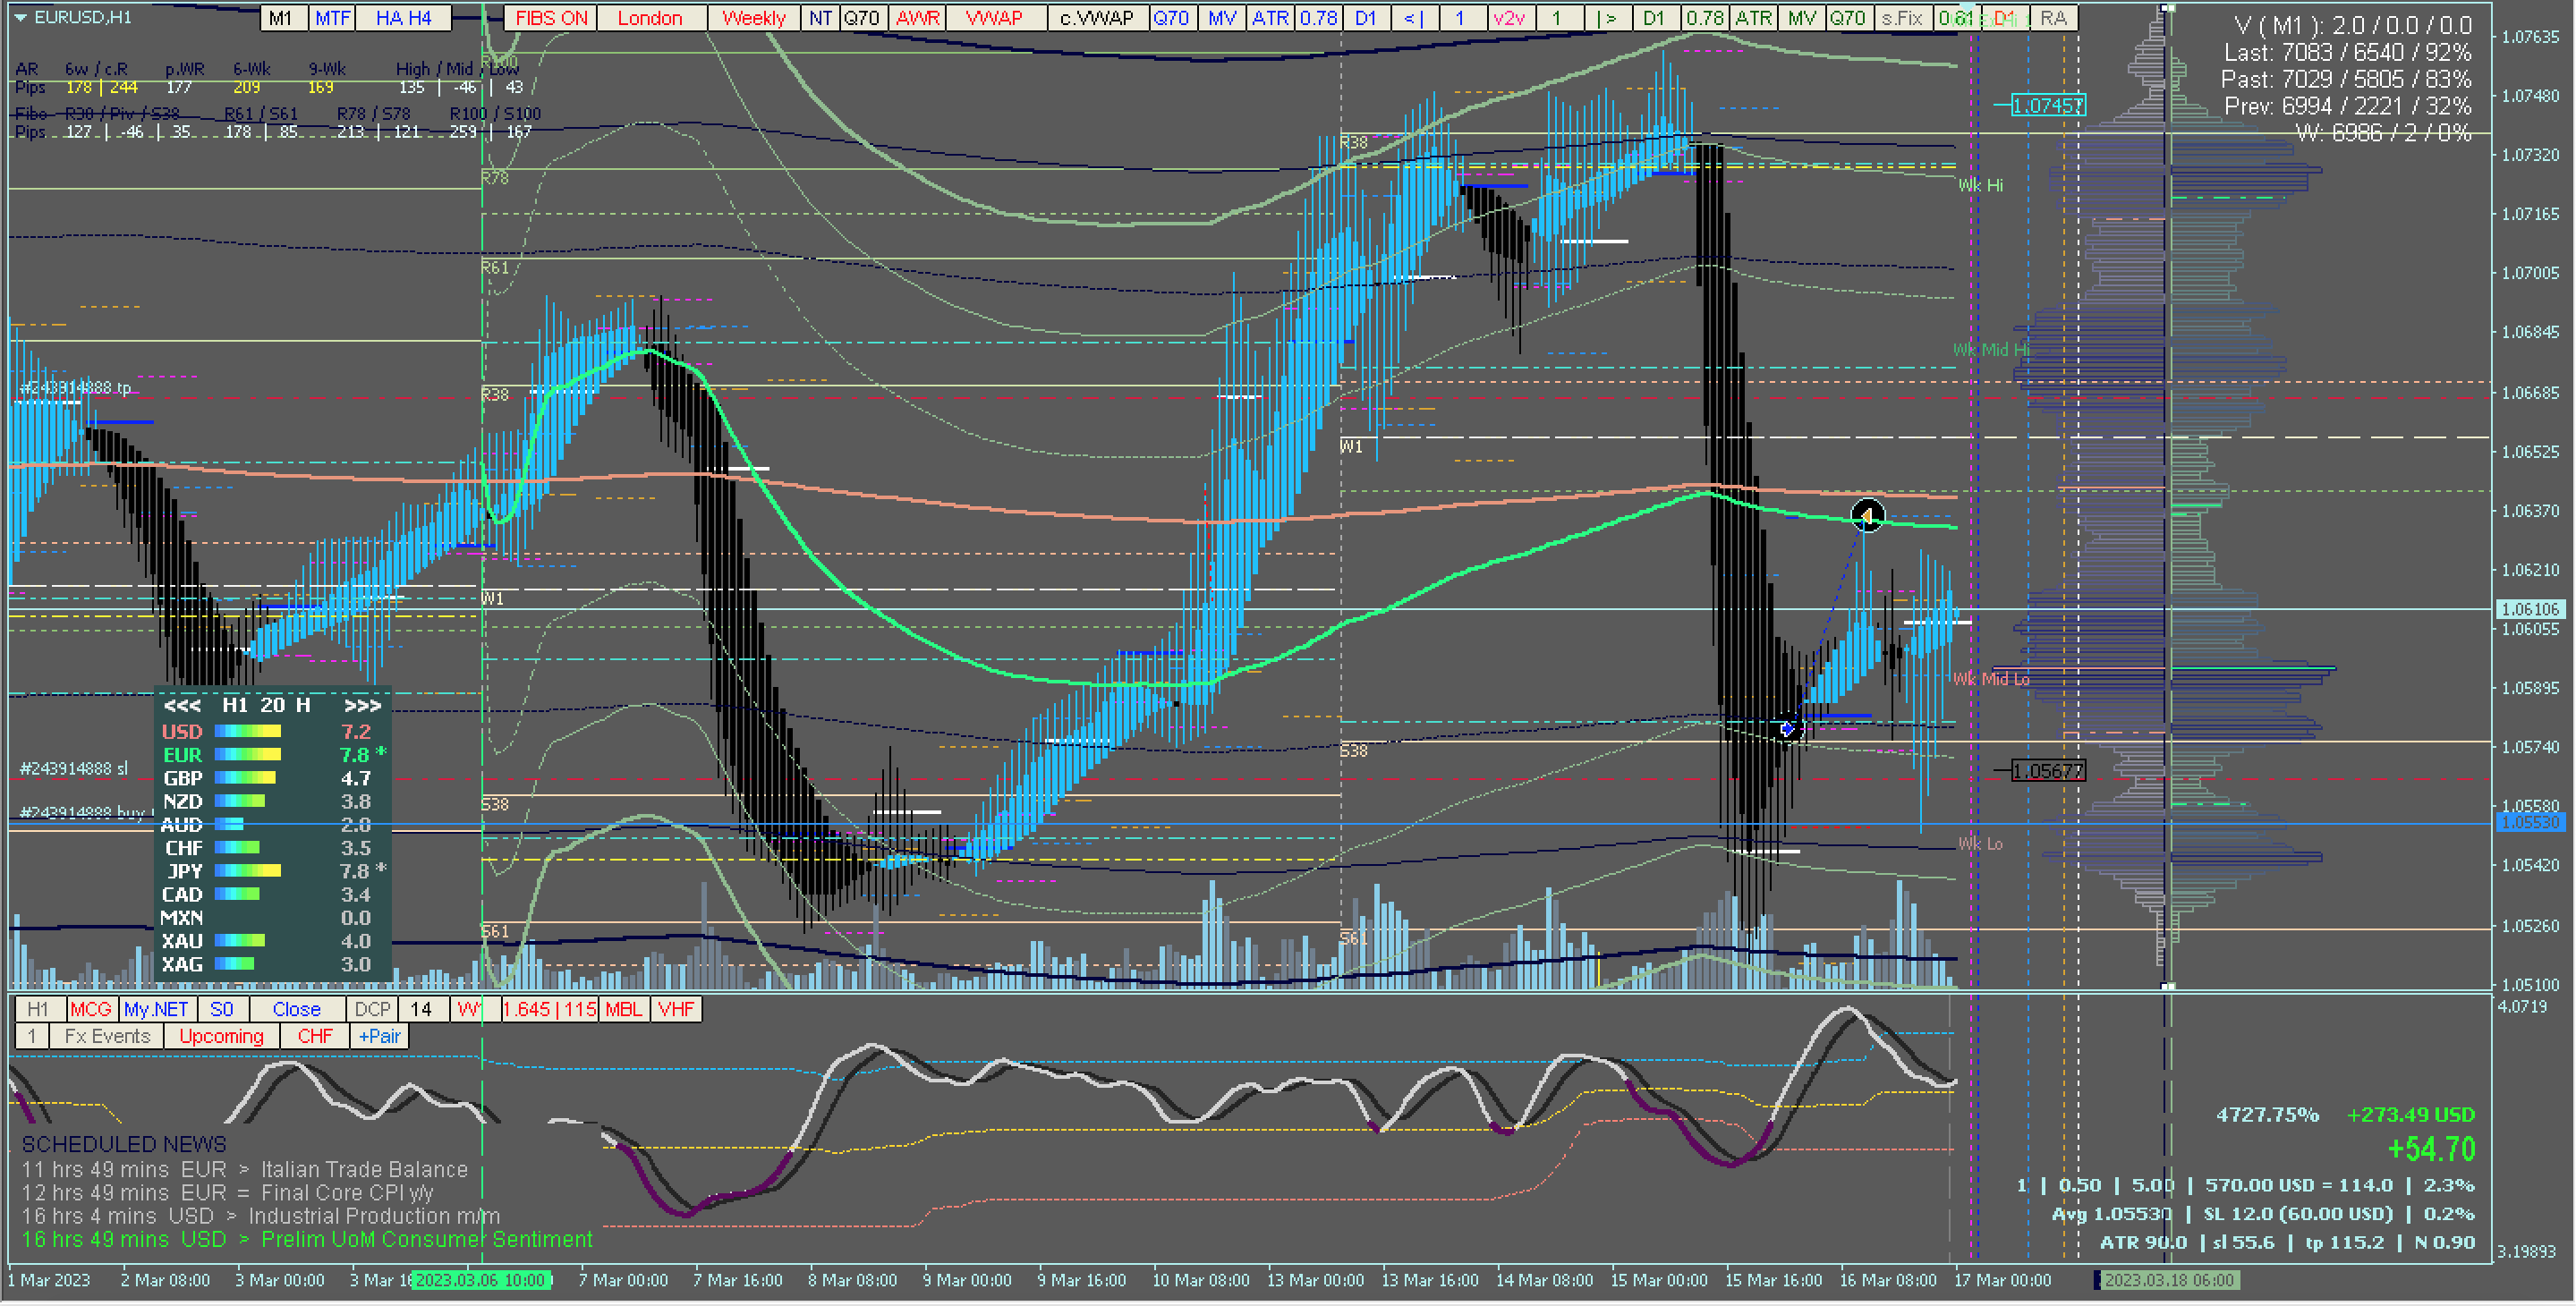Open the Fx Events tab
2576x1306 pixels.
pos(107,1037)
